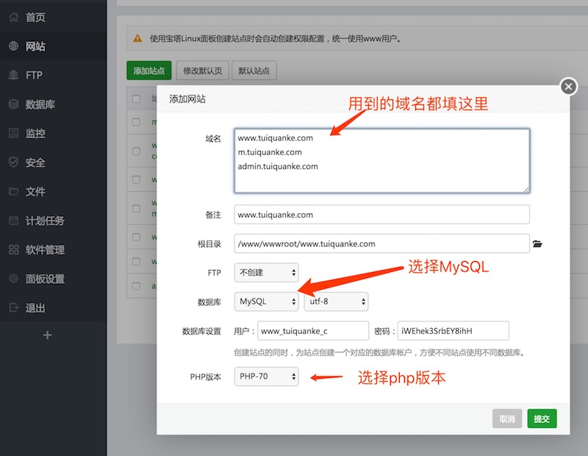Expand the PHP-70 version dropdown
588x456 pixels.
(x=266, y=377)
